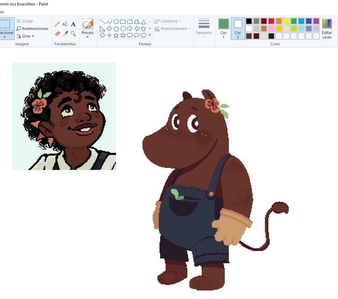This screenshot has height=299, width=338.
Task: Select the Magnifier zoom tool
Action: pyautogui.click(x=73, y=33)
